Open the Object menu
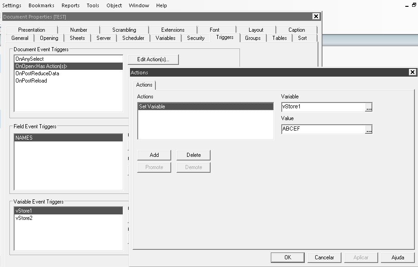 pyautogui.click(x=114, y=5)
